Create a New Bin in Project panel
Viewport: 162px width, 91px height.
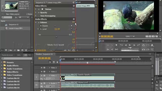pos(18,50)
